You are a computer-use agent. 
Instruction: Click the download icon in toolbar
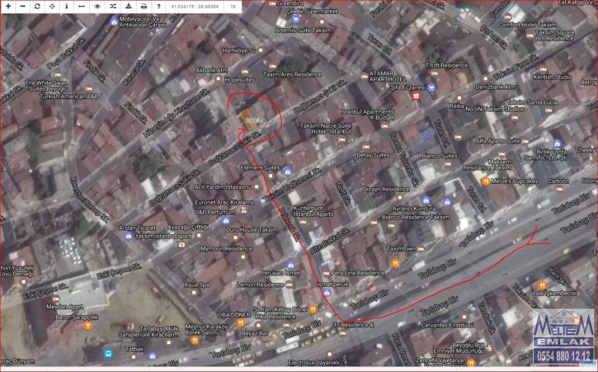tap(128, 6)
